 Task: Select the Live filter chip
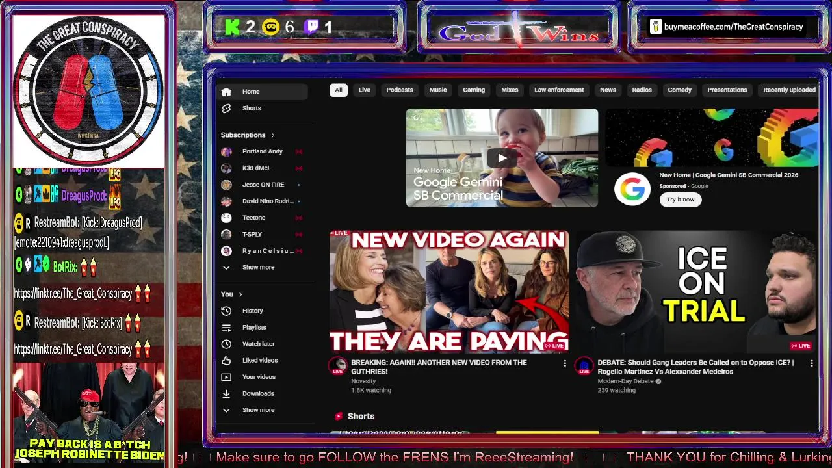364,90
